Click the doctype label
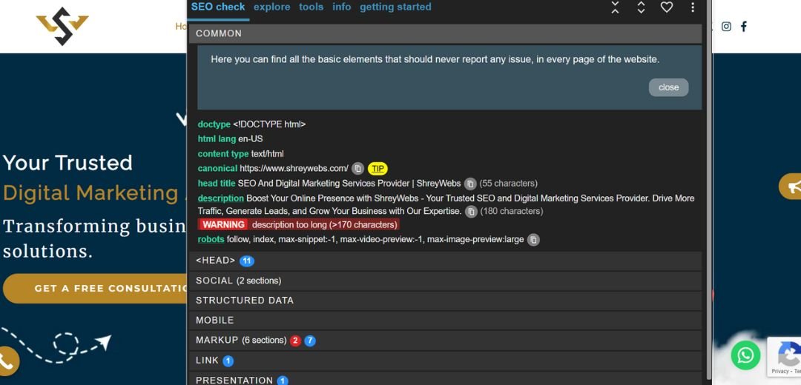The width and height of the screenshot is (801, 385). pyautogui.click(x=214, y=124)
